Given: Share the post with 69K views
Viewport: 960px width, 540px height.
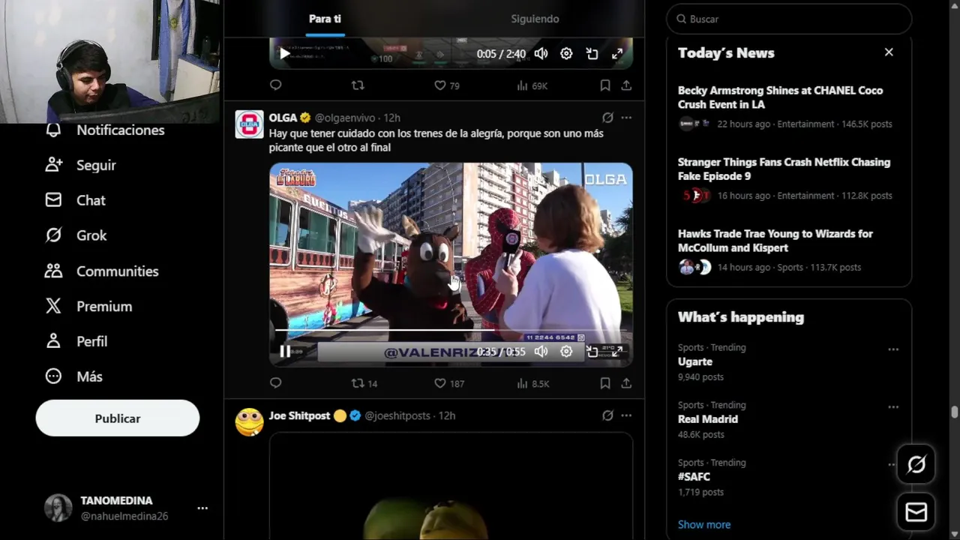Looking at the screenshot, I should (x=626, y=85).
